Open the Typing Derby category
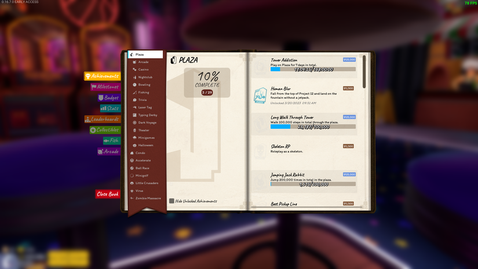 pos(147,115)
